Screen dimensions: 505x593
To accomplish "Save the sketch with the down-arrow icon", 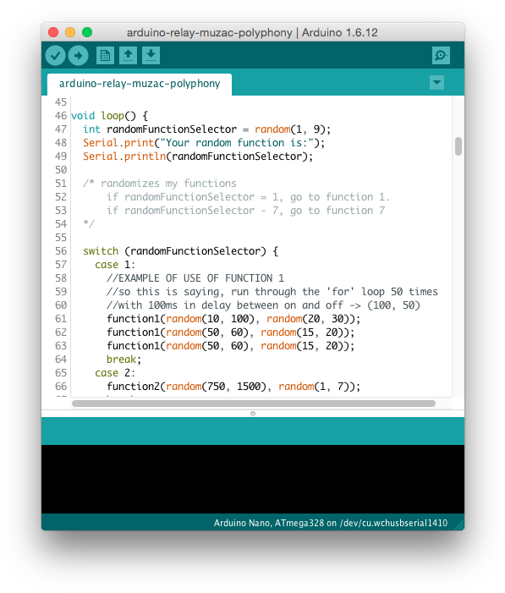I will click(151, 56).
